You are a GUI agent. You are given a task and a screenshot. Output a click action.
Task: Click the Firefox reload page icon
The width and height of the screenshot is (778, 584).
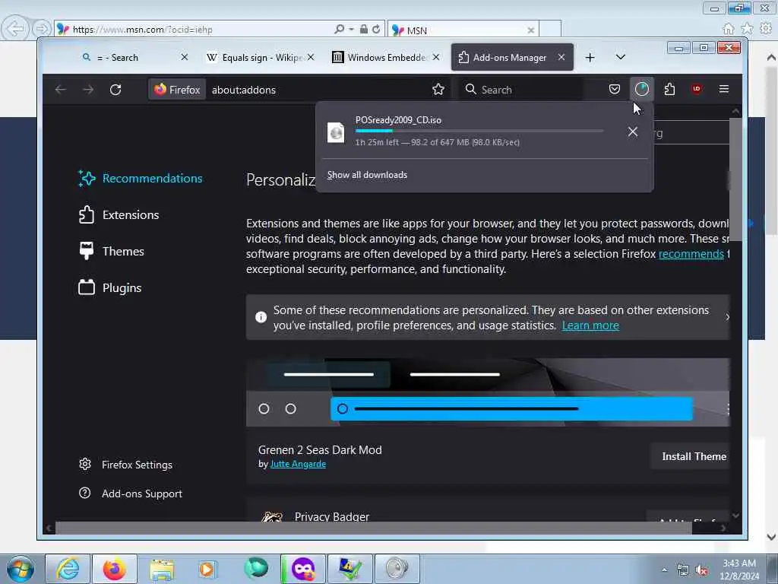coord(115,90)
